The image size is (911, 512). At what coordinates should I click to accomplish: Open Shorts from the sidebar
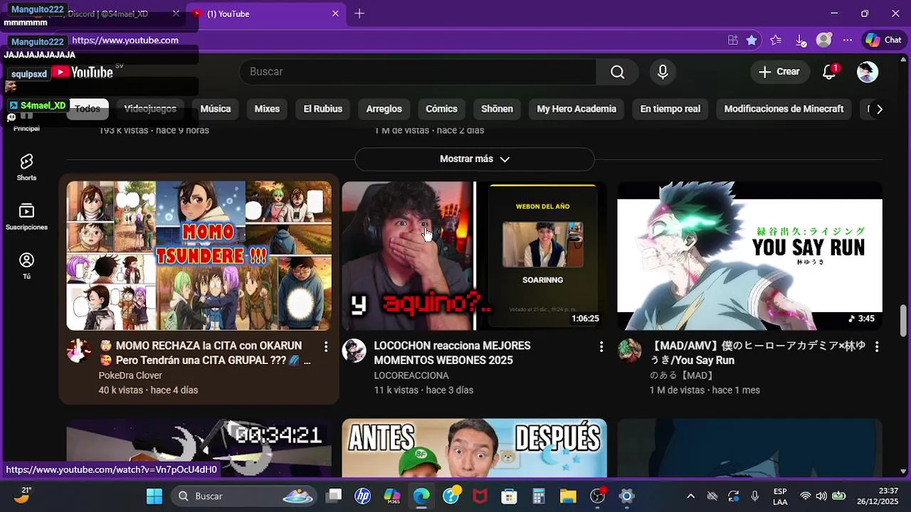(x=26, y=167)
